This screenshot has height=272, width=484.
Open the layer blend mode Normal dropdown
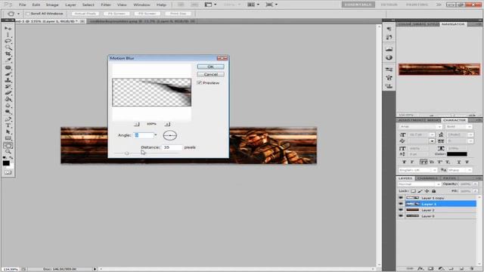pos(438,184)
